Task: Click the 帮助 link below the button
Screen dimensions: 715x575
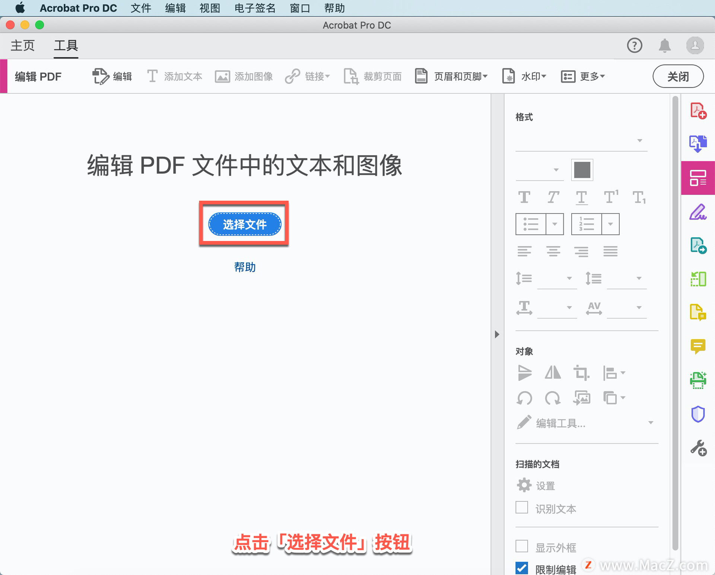Action: click(245, 267)
